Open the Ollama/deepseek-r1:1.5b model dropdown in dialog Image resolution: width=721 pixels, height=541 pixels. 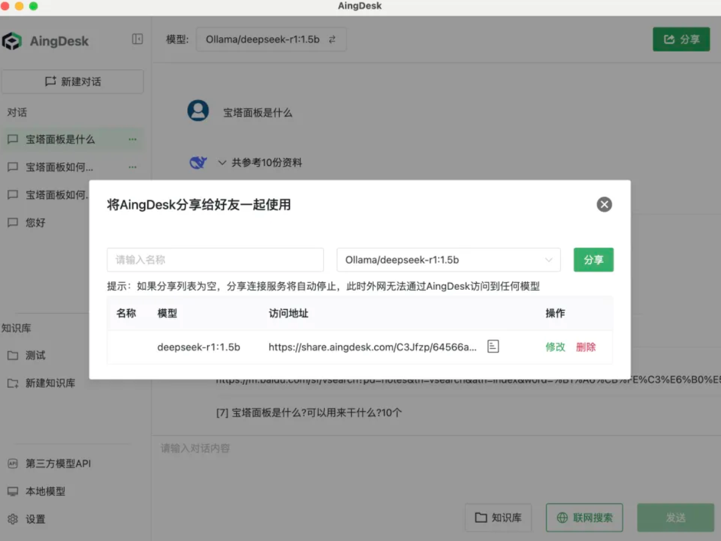click(x=448, y=260)
